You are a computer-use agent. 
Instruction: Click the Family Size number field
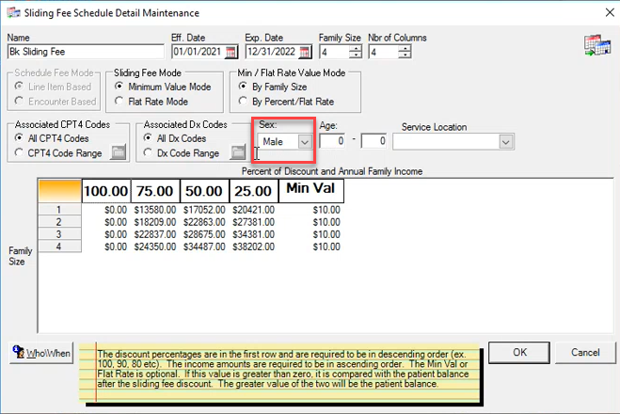(x=335, y=52)
